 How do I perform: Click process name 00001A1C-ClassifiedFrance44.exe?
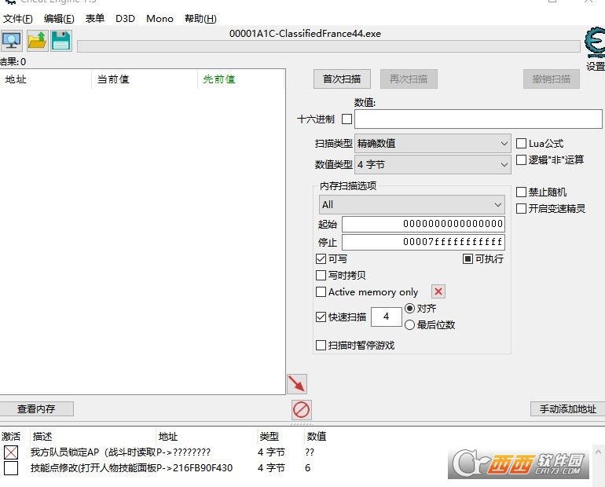pos(305,34)
